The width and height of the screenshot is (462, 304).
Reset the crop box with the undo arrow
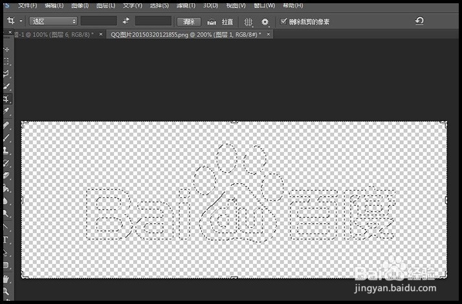(x=419, y=21)
